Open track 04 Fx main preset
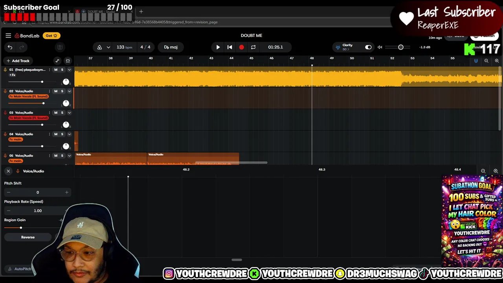The width and height of the screenshot is (503, 283). (16, 140)
